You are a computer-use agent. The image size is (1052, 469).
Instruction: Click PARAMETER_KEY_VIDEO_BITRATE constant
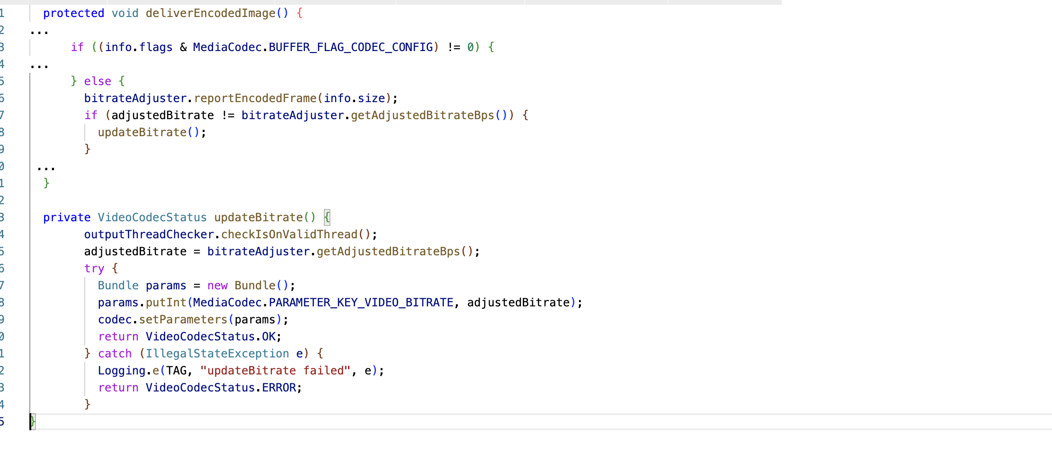tap(361, 303)
